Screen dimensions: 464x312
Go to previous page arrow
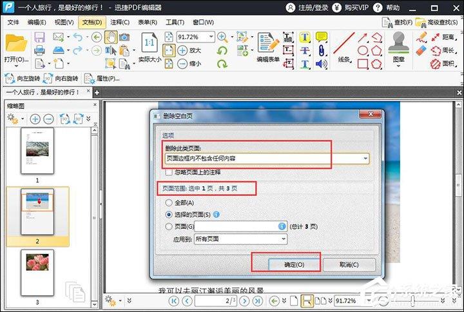pos(187,301)
